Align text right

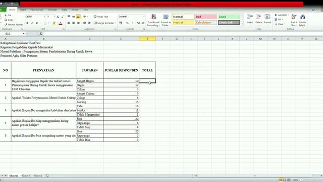coord(78,23)
